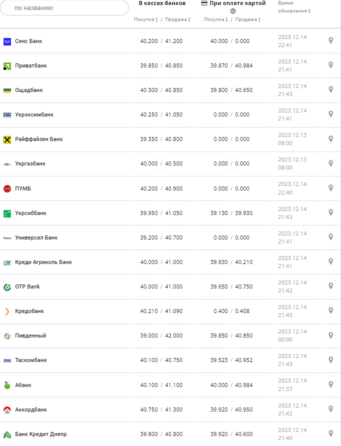The width and height of the screenshot is (341, 446).
Task: Open map pin for Аккордбанк
Action: pos(331,409)
